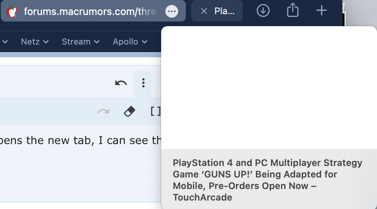377x209 pixels.
Task: Click the MacRumors apple favicon
Action: point(12,11)
